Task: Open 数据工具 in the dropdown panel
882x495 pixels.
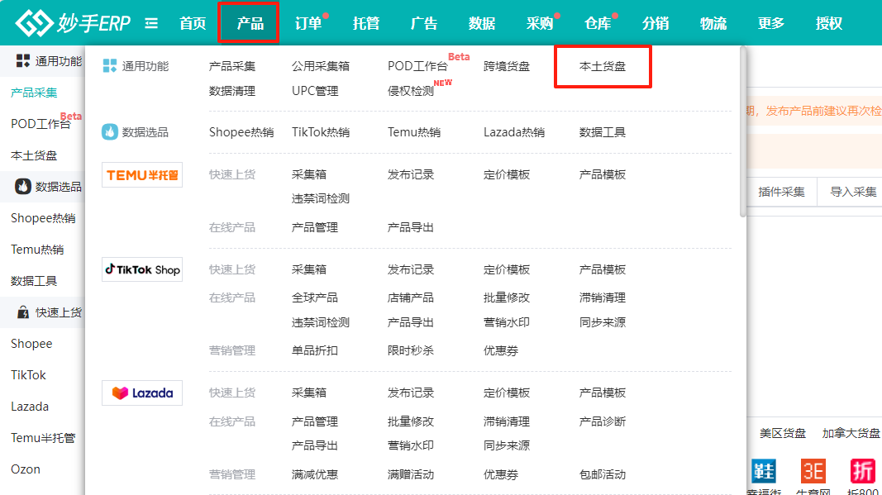Action: pyautogui.click(x=603, y=132)
